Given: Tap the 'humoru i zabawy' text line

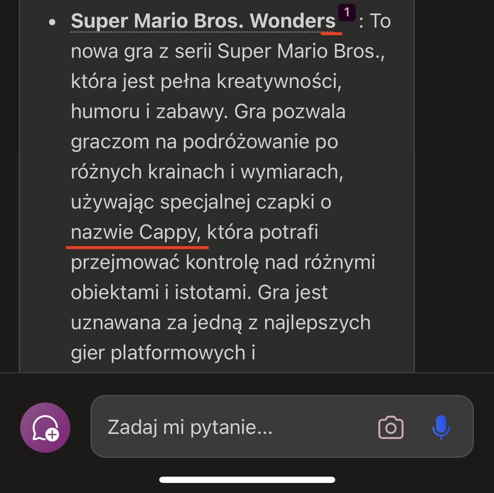Looking at the screenshot, I should (208, 111).
